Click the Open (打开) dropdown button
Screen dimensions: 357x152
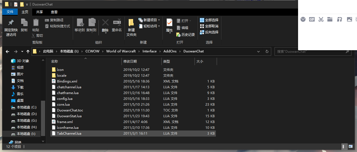coord(183,21)
